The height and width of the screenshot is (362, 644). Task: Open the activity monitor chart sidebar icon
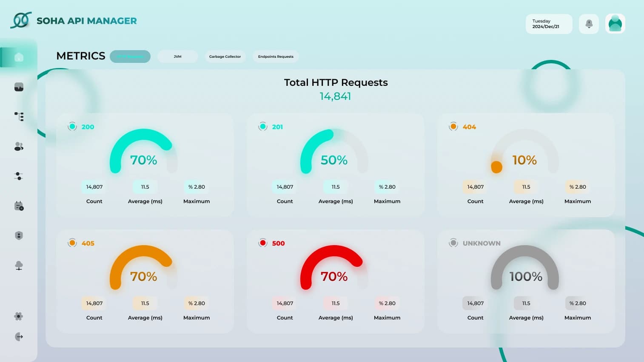tap(19, 87)
